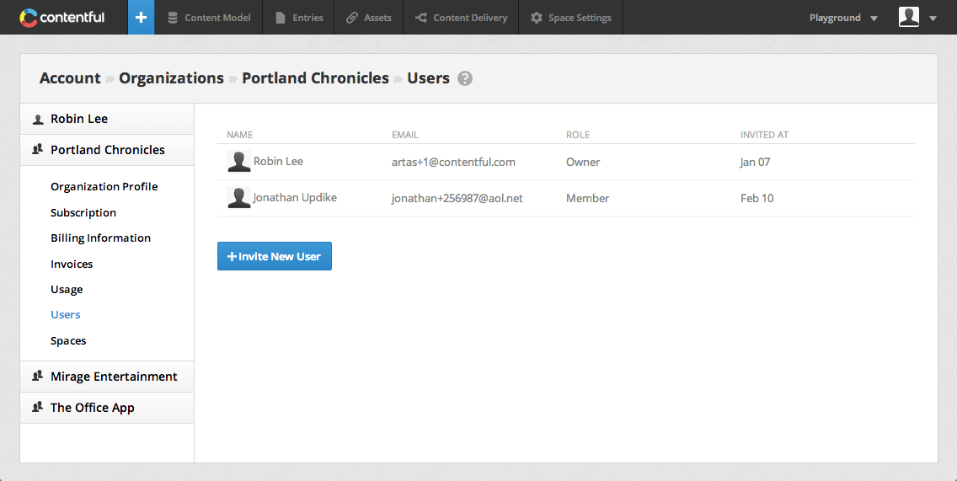Screen dimensions: 957x481
Task: Expand Mirage Entertainment organization
Action: click(107, 377)
